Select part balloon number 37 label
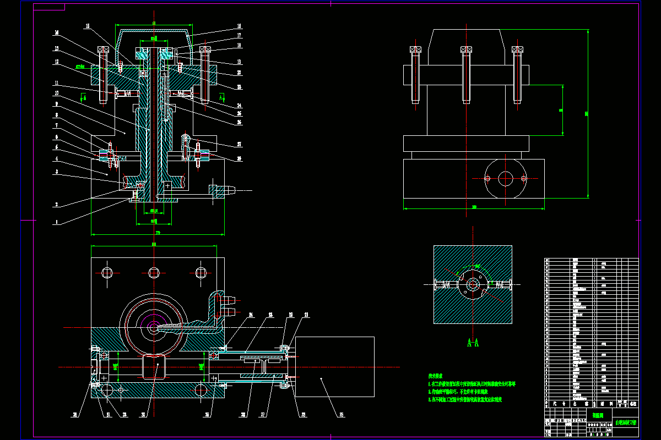Screen dimensions: 661x440 coord(239,145)
